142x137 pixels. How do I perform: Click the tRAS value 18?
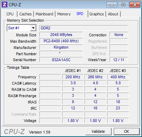(x=118, y=102)
